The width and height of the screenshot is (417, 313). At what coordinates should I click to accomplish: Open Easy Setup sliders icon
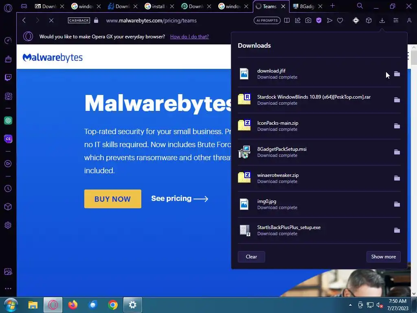pyautogui.click(x=396, y=20)
